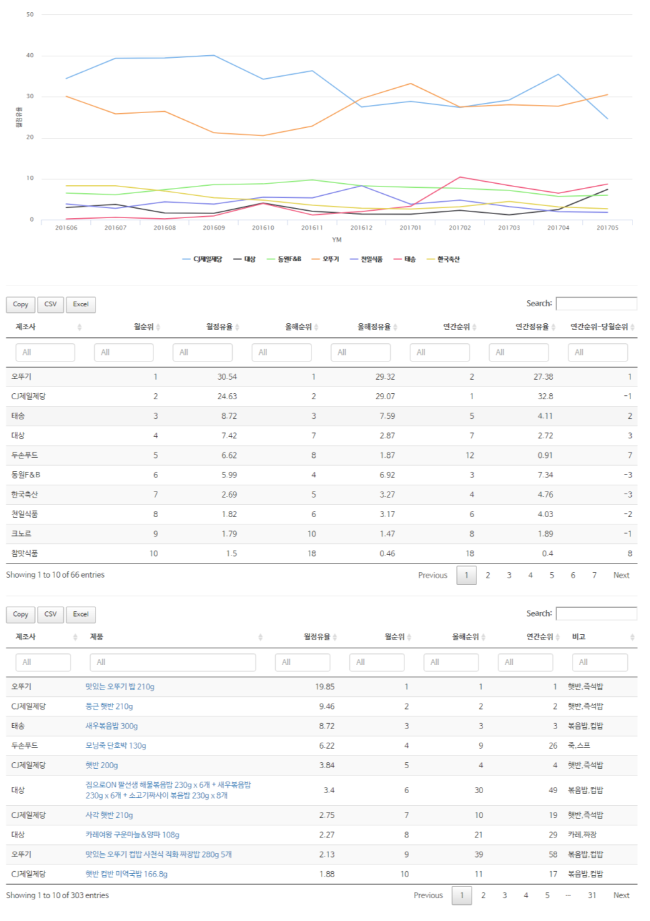
Task: Toggle 대상 series in chart legend
Action: [244, 259]
